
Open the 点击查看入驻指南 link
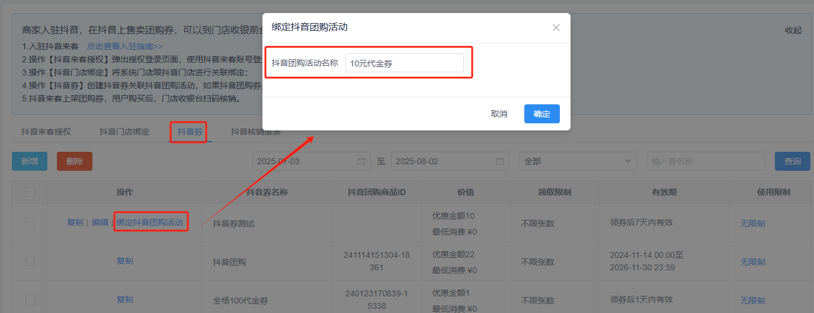pyautogui.click(x=125, y=46)
